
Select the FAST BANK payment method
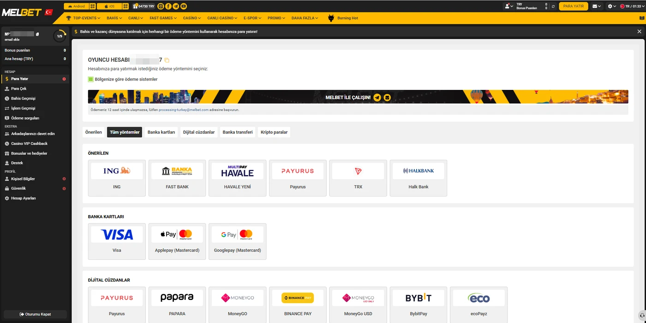point(177,178)
